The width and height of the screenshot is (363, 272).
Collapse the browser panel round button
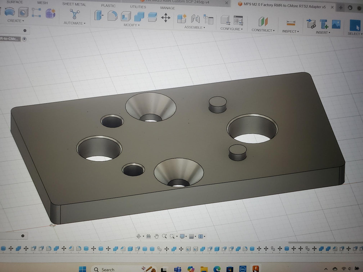pos(25,30)
